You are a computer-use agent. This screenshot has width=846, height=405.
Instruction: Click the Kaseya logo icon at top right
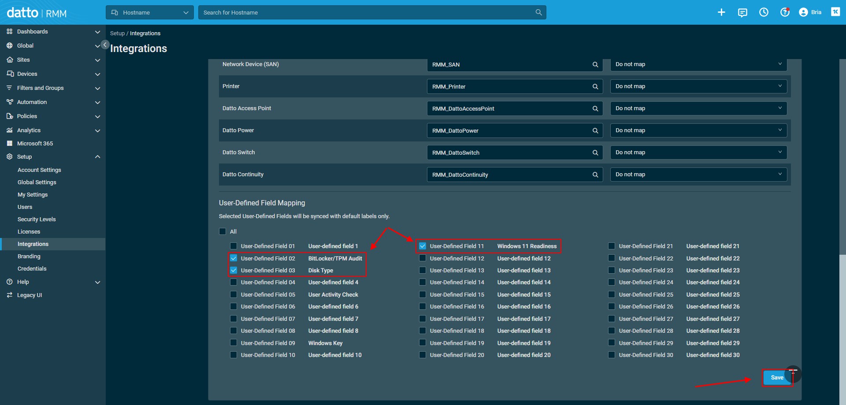point(835,12)
